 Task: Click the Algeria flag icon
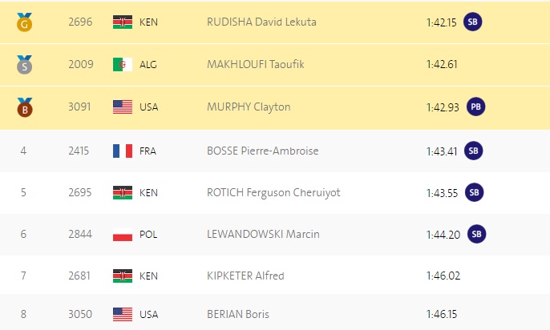[x=123, y=64]
